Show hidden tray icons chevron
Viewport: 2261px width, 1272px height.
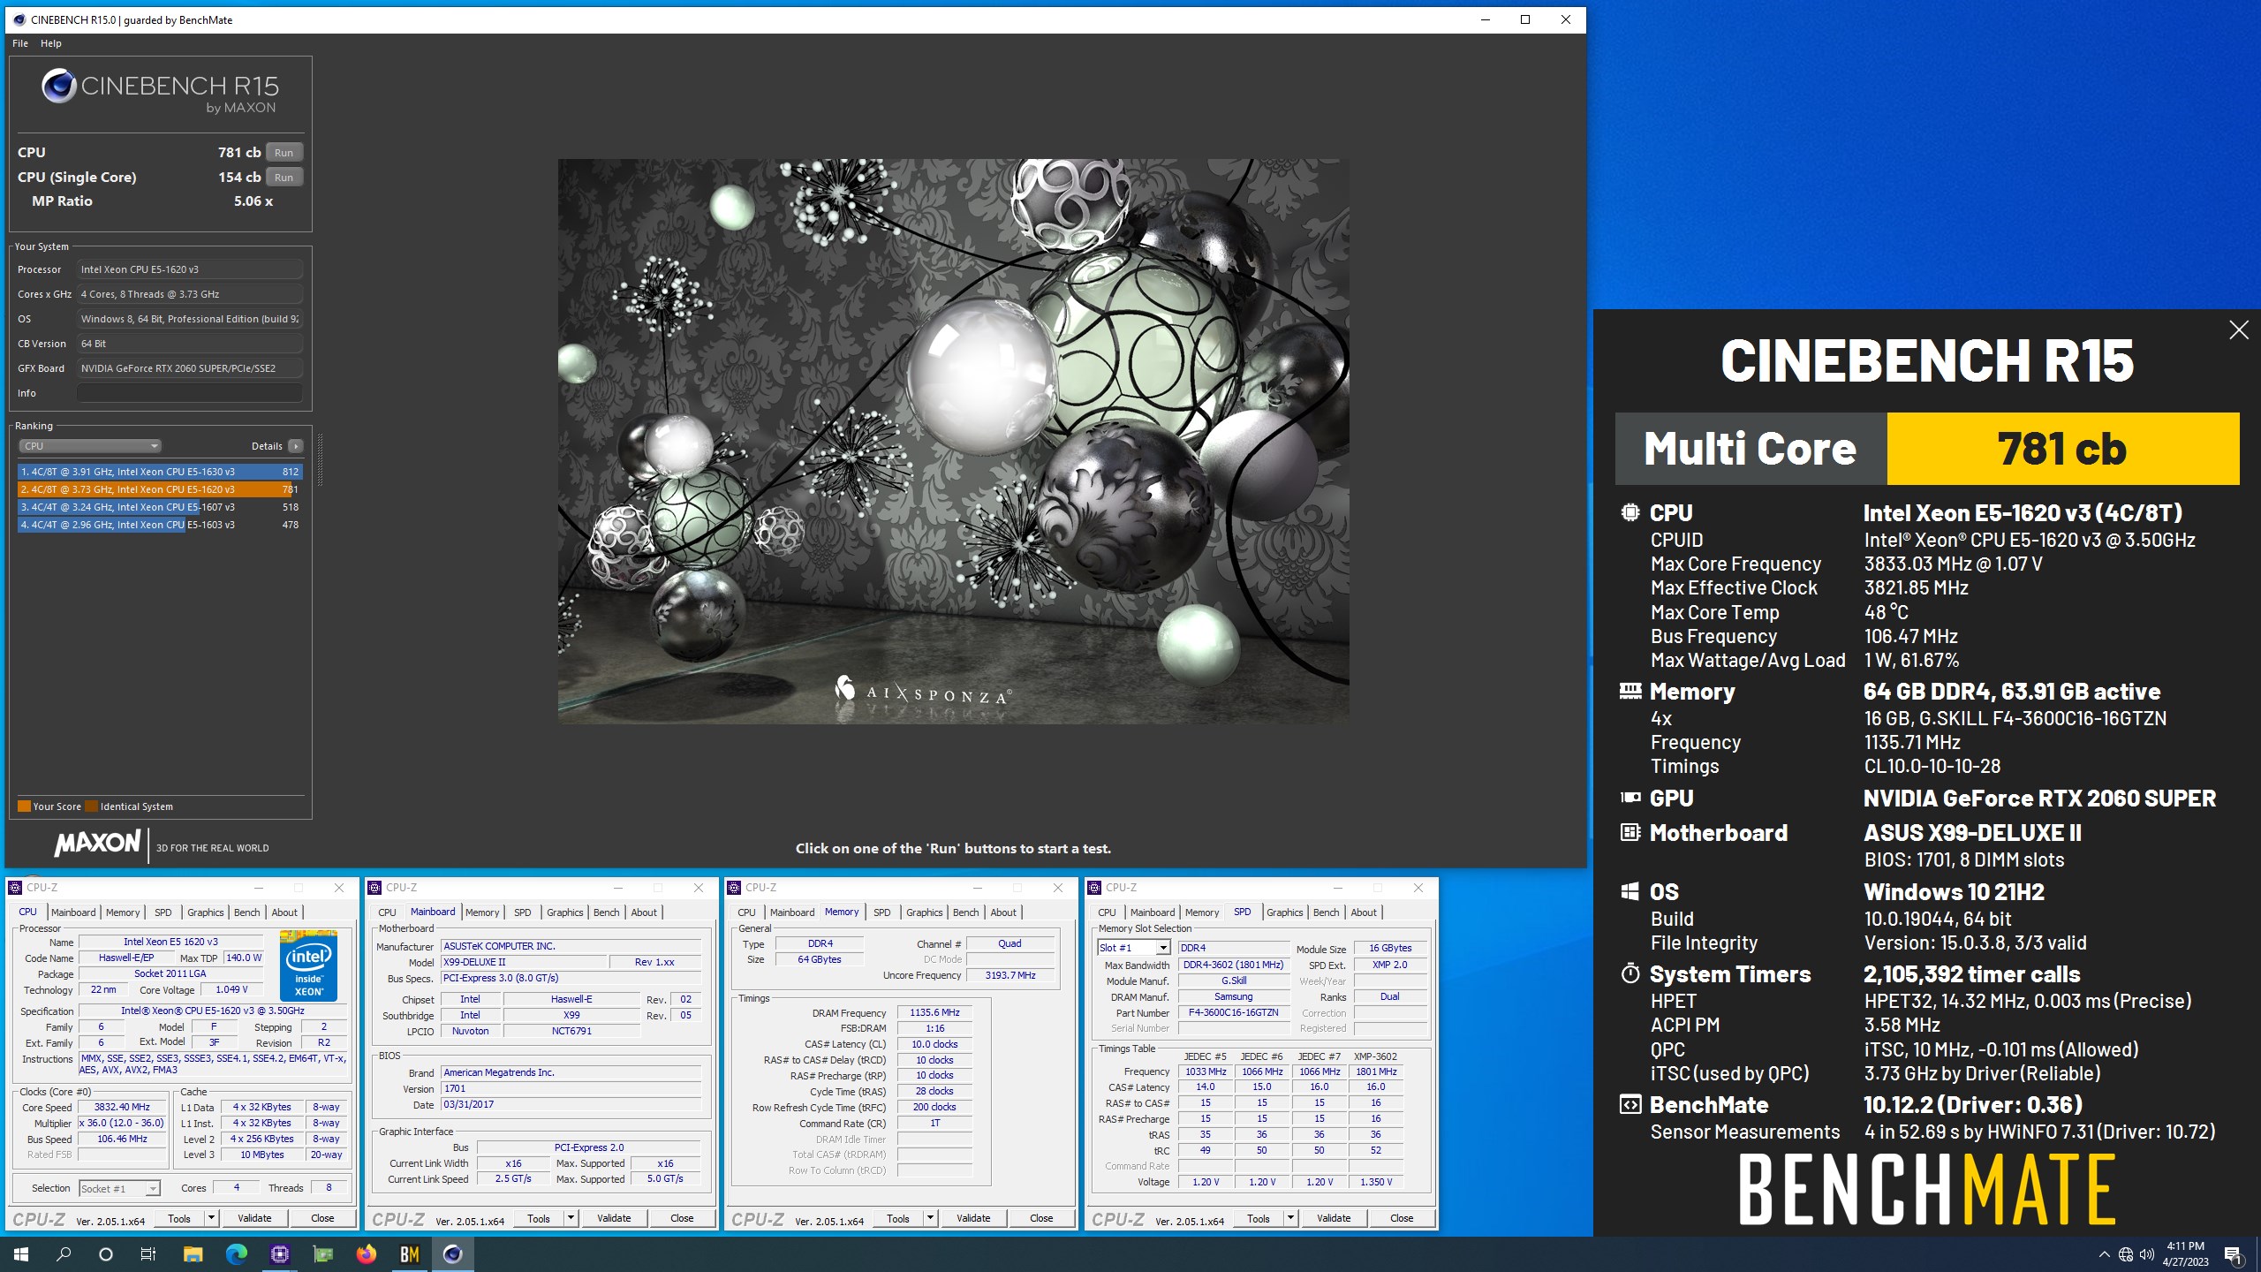2104,1254
